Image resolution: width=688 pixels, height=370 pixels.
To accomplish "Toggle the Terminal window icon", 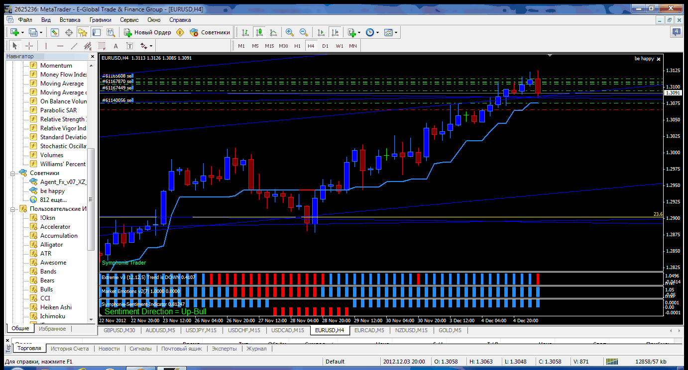I will (x=97, y=32).
